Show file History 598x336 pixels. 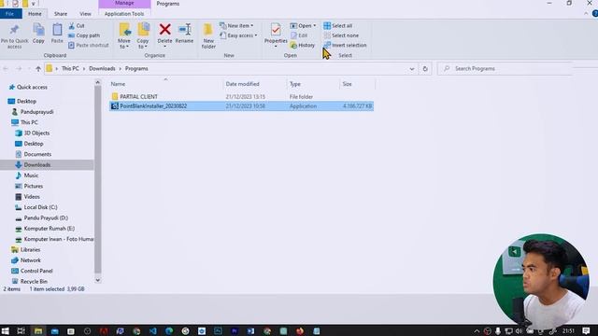303,45
